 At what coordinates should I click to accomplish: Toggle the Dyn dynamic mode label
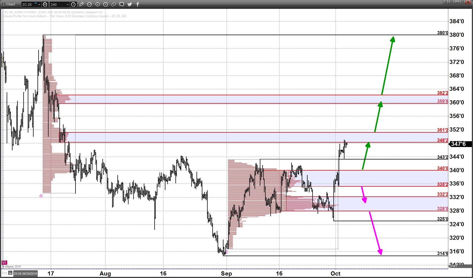[4, 273]
